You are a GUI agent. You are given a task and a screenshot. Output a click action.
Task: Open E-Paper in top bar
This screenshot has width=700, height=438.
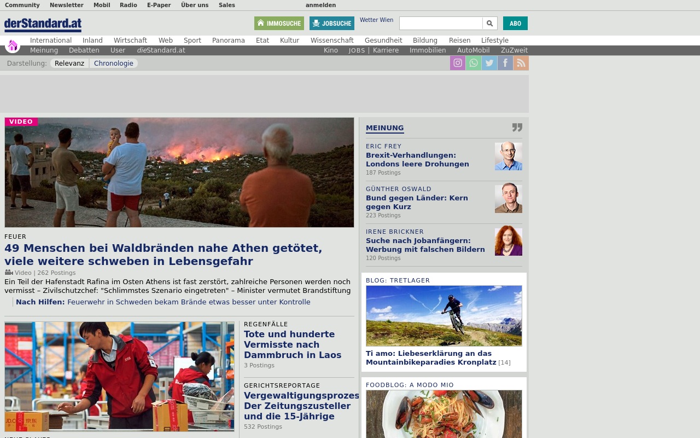point(159,5)
